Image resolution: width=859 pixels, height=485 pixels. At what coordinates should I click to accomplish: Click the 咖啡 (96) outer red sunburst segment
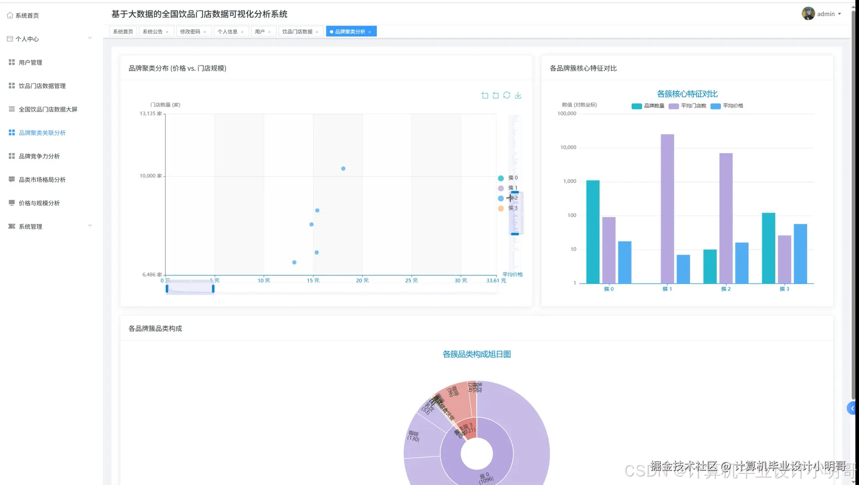click(x=454, y=397)
